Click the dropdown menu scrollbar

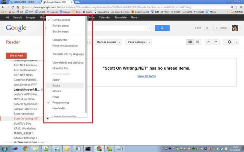pos(86,64)
